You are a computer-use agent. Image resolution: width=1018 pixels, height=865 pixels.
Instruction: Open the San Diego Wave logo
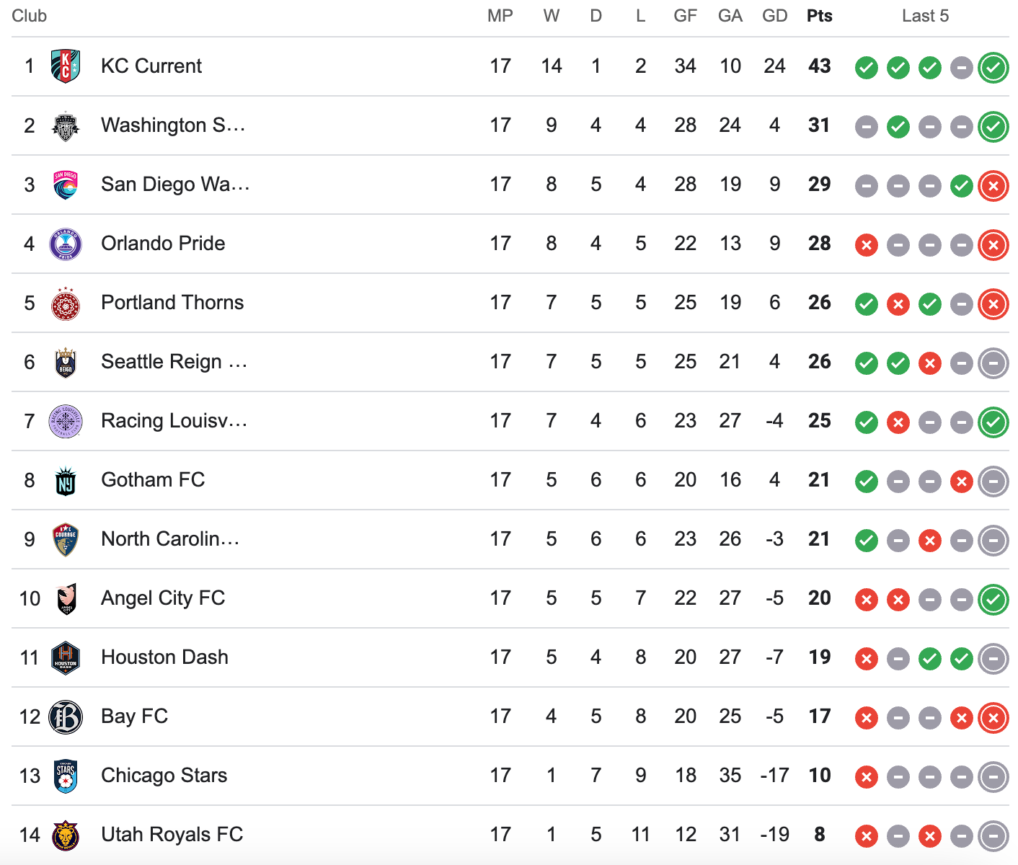click(x=66, y=185)
